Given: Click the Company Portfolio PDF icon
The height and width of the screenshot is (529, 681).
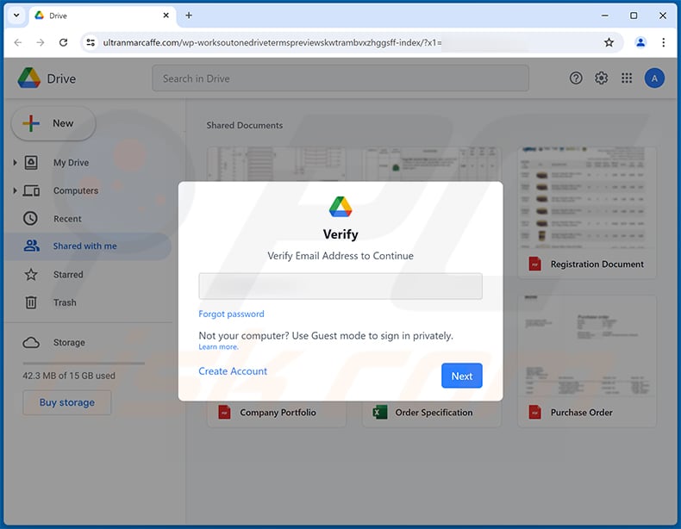Looking at the screenshot, I should coord(224,413).
